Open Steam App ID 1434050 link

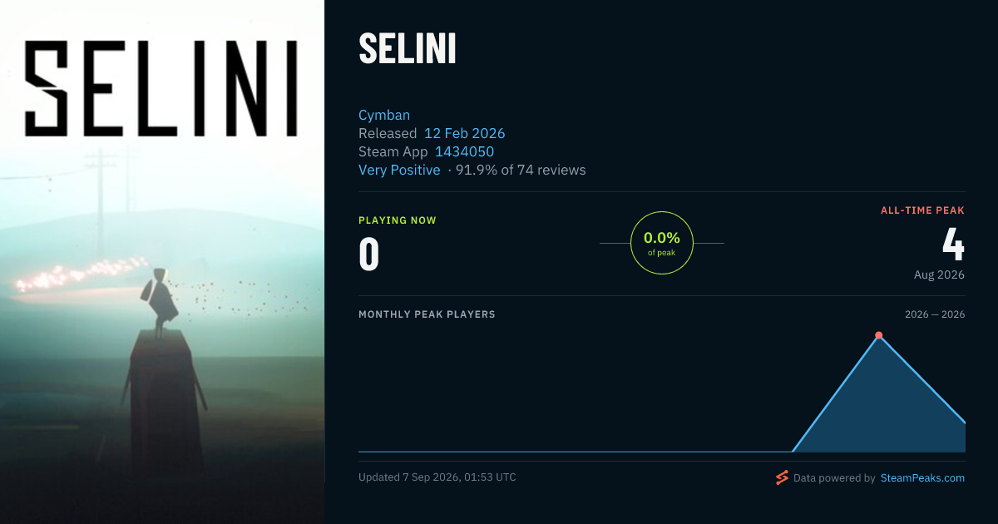click(464, 151)
